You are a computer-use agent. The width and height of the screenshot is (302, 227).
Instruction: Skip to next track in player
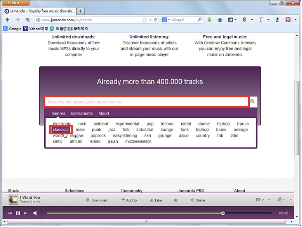(x=26, y=213)
